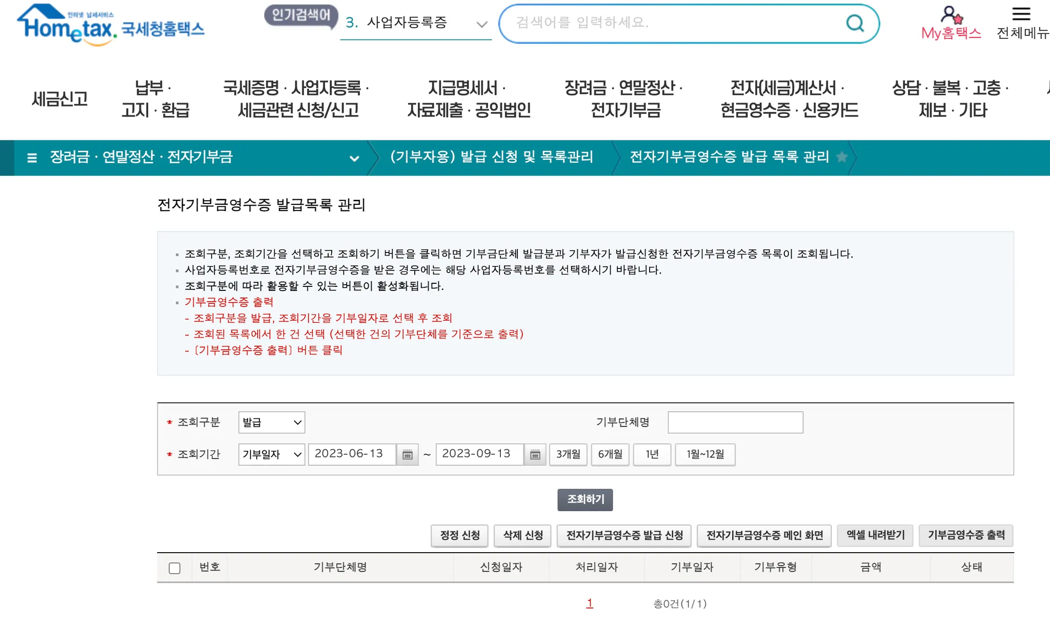Open 전체메뉴 hamburger icon
Viewport: 1050px width, 629px height.
tap(1021, 14)
